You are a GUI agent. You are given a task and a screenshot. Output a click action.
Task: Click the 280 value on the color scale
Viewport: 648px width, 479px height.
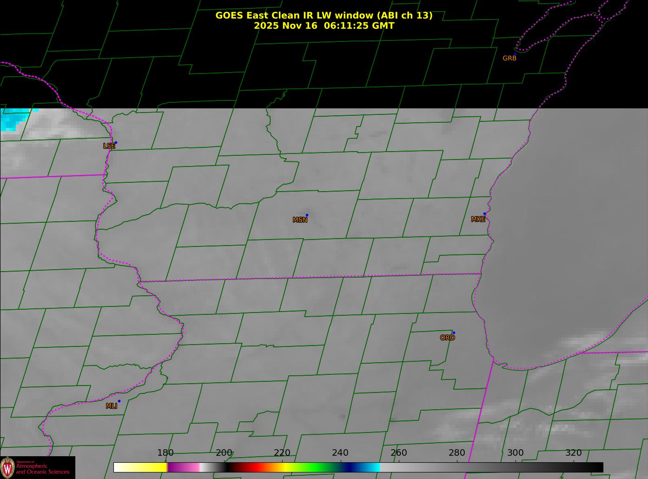tap(457, 453)
